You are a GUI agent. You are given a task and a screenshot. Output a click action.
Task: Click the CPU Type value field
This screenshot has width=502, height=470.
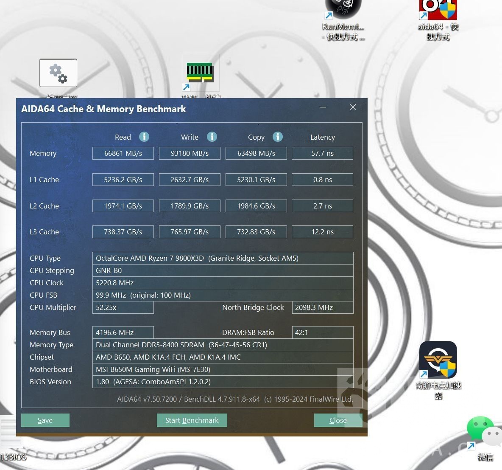(223, 258)
